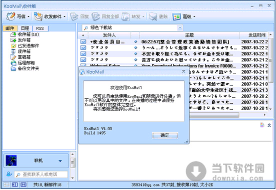Select first layout view icon in status bar
The height and width of the screenshot is (190, 276).
tap(6, 185)
